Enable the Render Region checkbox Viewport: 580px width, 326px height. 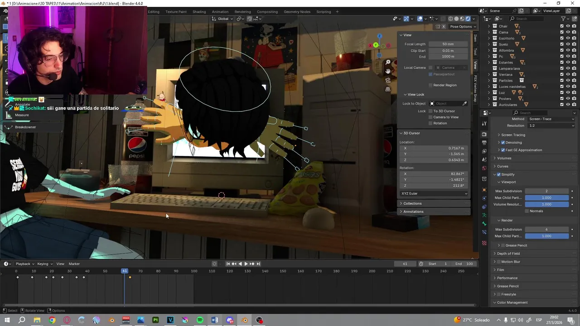[x=430, y=85]
